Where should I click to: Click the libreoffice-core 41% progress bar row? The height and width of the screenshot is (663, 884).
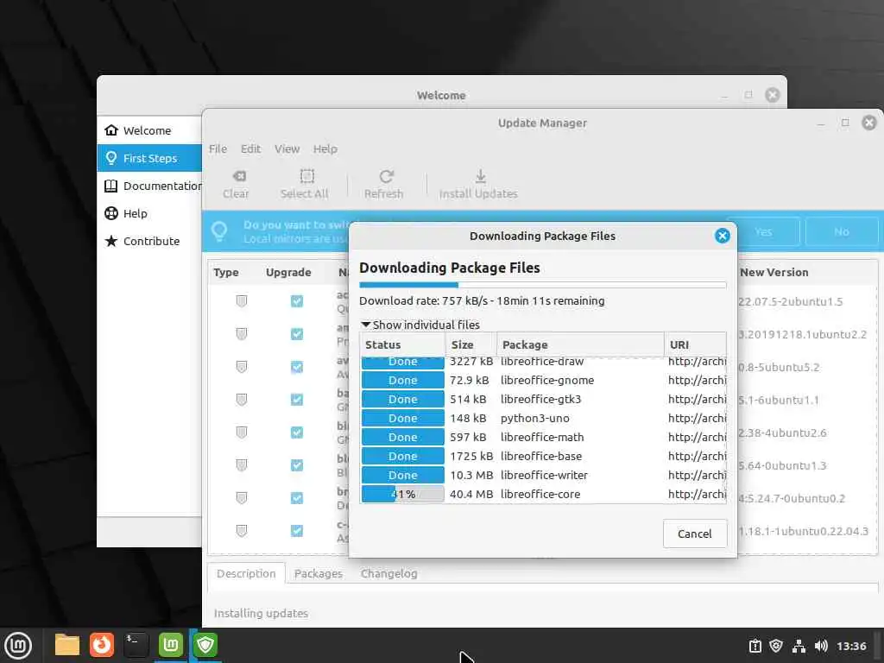click(544, 494)
